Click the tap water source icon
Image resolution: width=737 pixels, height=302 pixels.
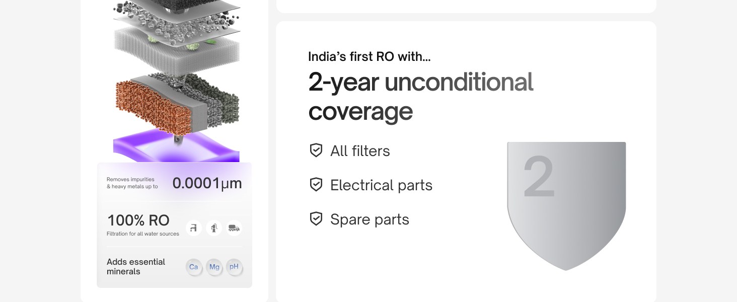(x=194, y=228)
